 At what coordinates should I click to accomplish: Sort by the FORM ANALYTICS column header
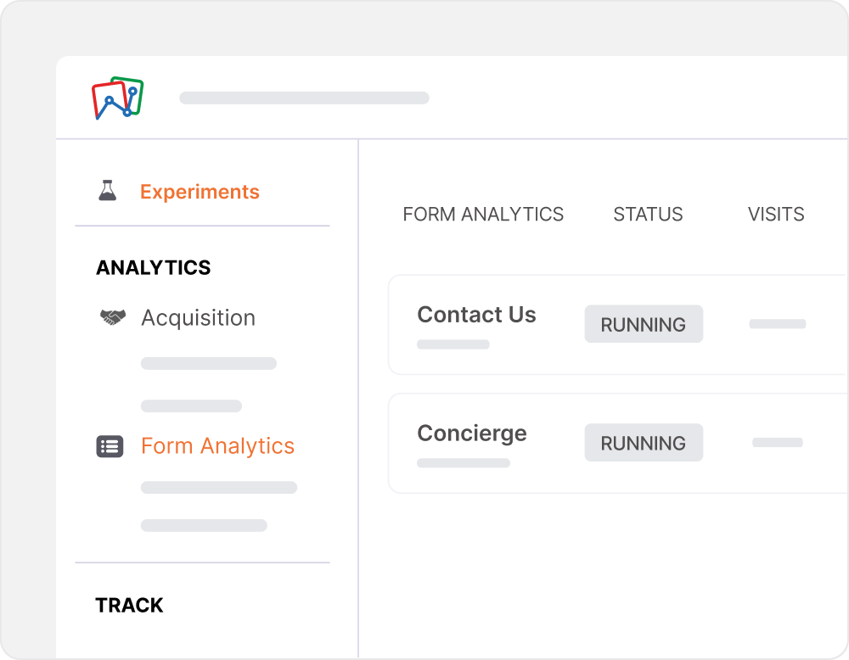tap(483, 215)
